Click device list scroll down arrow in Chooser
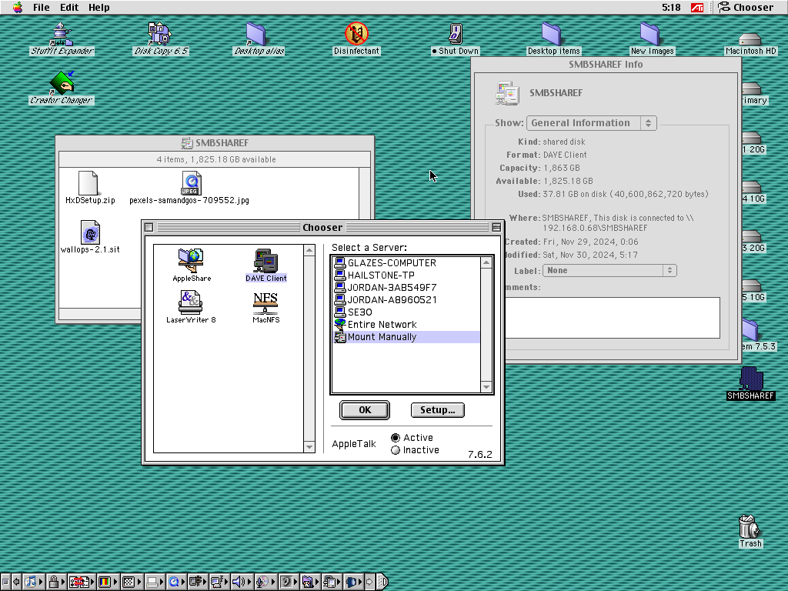788x591 pixels. point(309,447)
